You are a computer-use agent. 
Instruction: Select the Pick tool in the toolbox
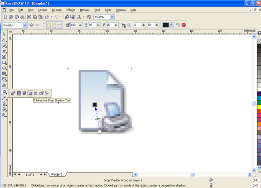coord(4,34)
